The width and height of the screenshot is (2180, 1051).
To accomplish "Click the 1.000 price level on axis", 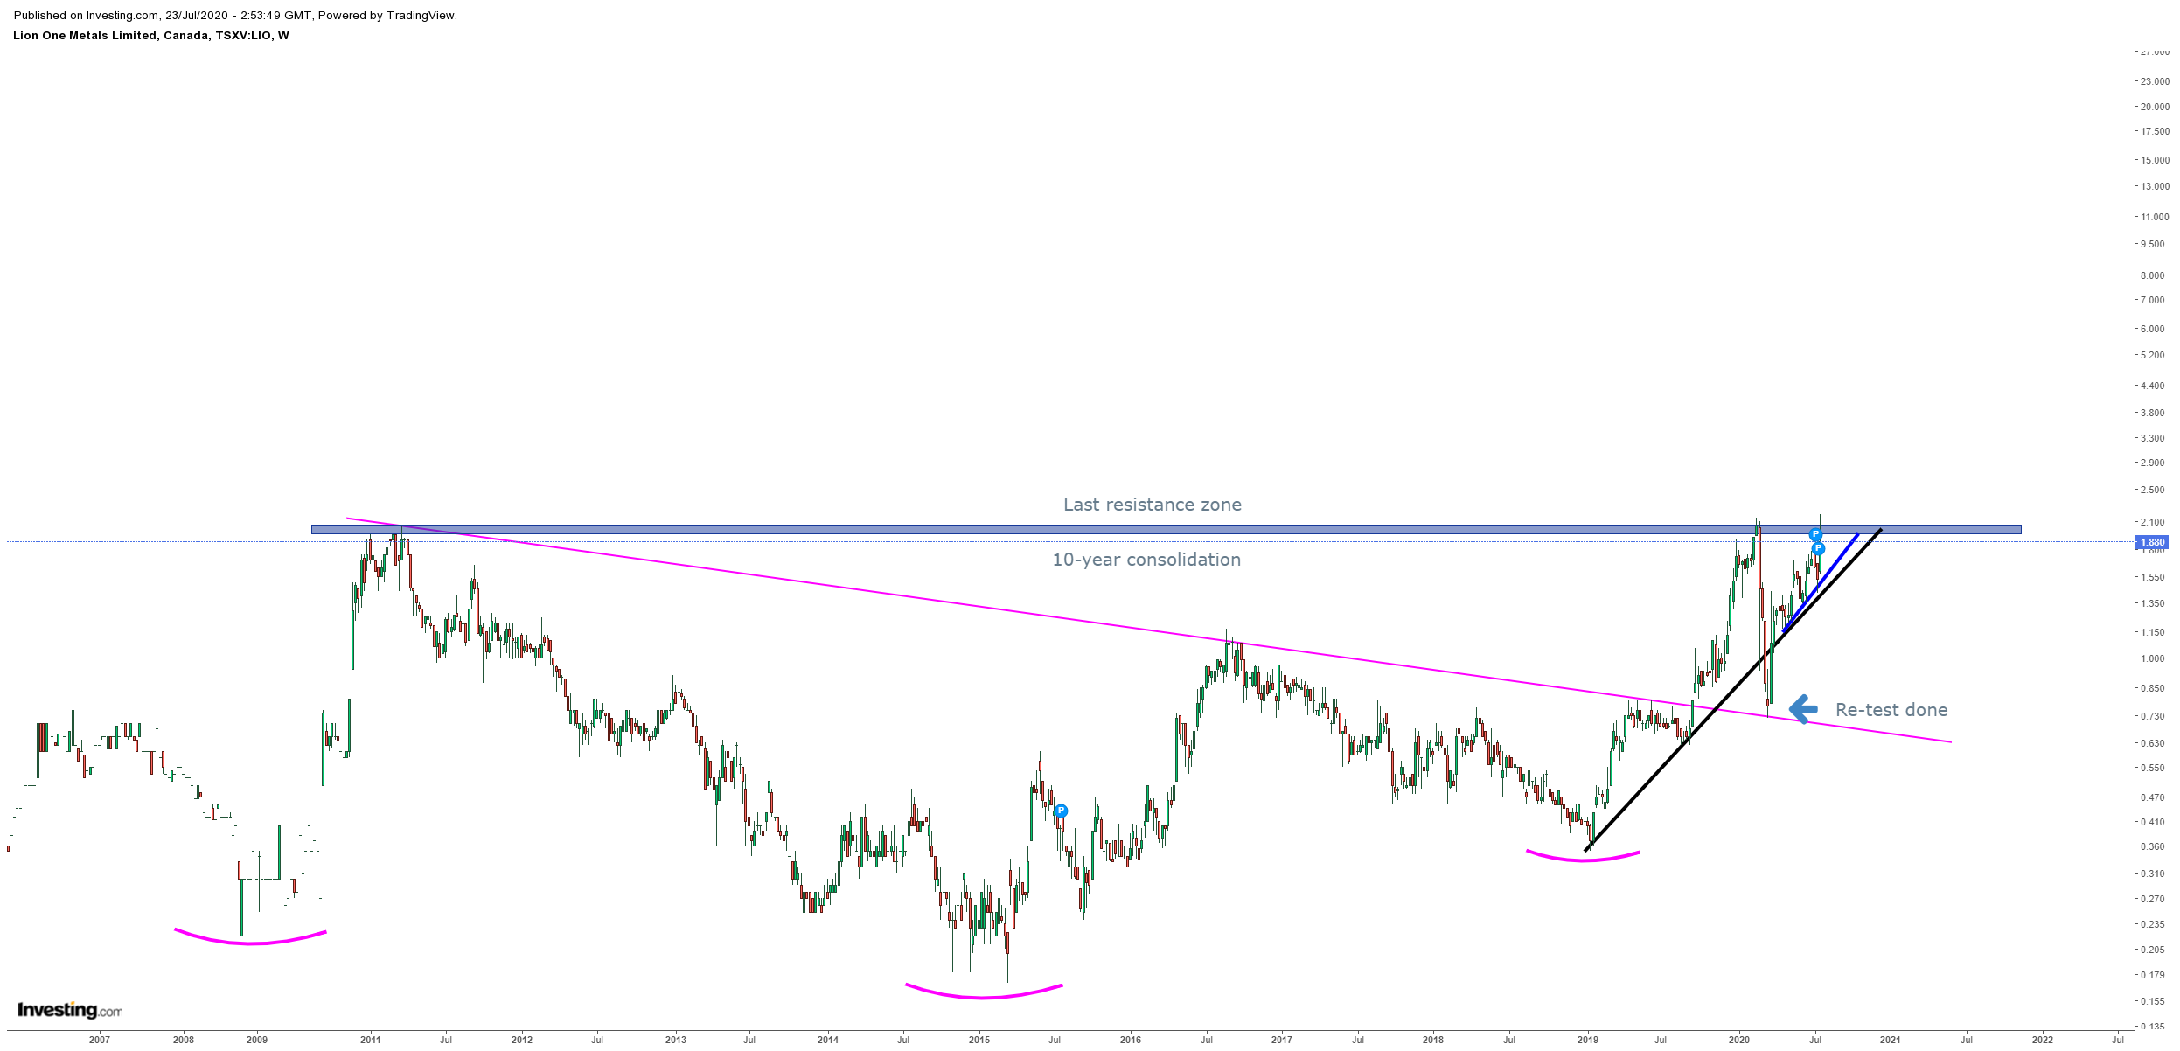I will [x=2152, y=659].
